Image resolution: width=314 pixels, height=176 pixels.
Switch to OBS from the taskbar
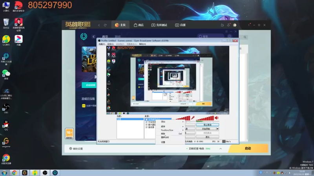(45, 172)
